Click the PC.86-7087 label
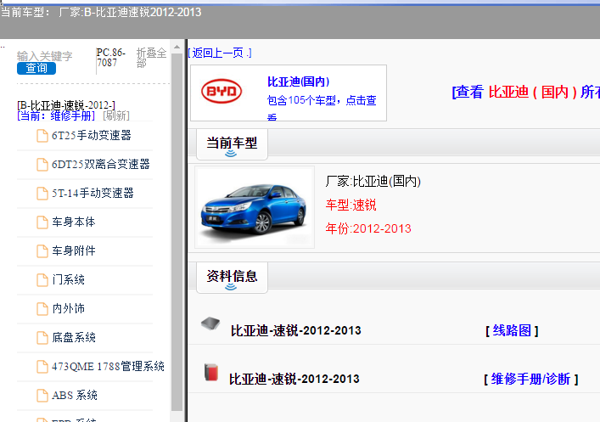 pos(111,58)
